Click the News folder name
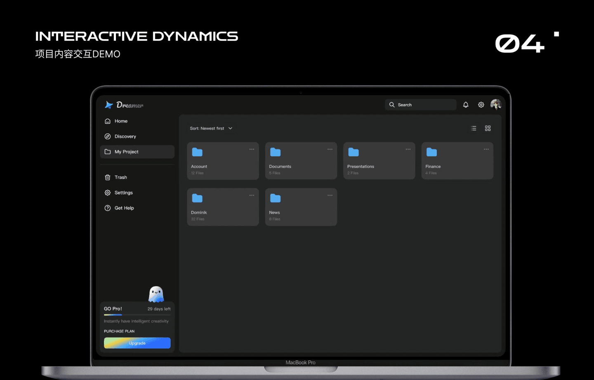 pos(274,213)
